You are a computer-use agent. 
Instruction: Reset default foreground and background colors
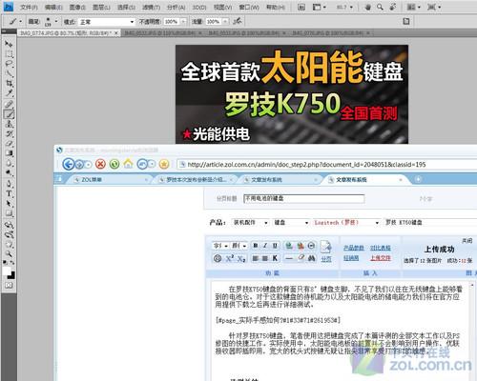coord(5,263)
